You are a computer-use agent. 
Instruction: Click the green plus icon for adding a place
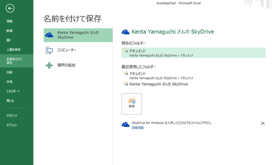49,65
